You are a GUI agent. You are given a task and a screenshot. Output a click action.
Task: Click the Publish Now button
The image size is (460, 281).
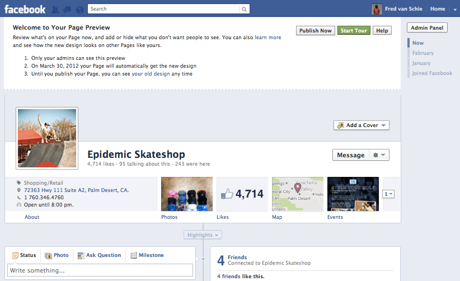coord(316,30)
